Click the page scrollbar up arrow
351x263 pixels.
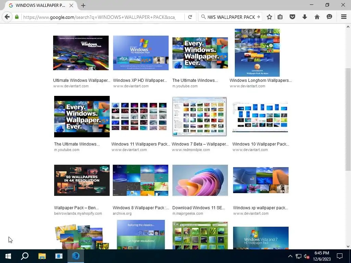coord(348,27)
